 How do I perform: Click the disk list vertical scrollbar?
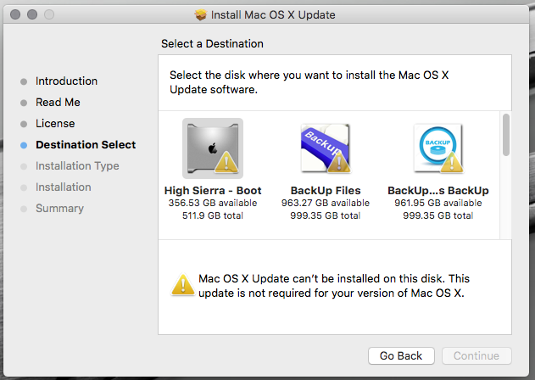pos(506,135)
